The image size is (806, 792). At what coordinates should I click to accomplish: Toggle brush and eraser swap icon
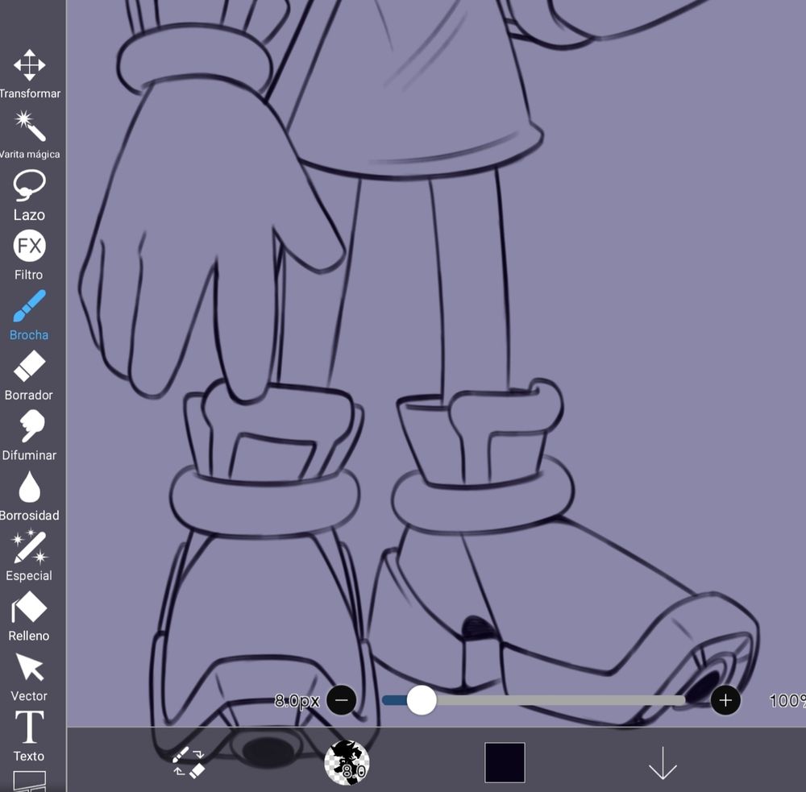188,762
